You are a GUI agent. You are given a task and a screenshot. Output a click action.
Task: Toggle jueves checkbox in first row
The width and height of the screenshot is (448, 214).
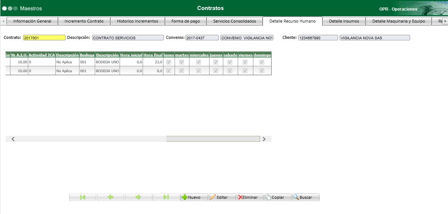(216, 62)
